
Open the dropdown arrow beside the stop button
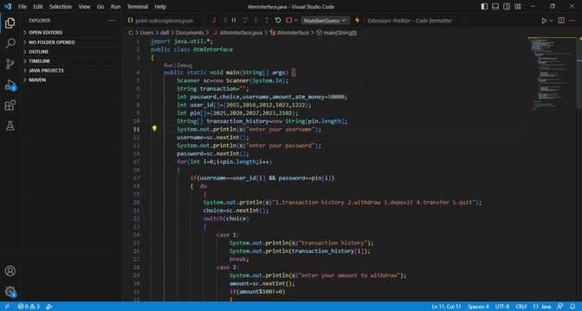click(x=296, y=21)
